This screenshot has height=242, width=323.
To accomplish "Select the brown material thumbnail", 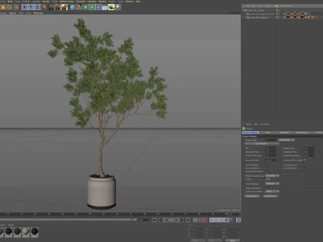I will (x=17, y=231).
